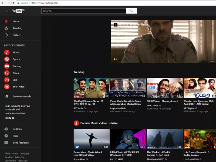Open the Gaming controller icon
Viewport: 216px width, 162px height.
pos(7,66)
